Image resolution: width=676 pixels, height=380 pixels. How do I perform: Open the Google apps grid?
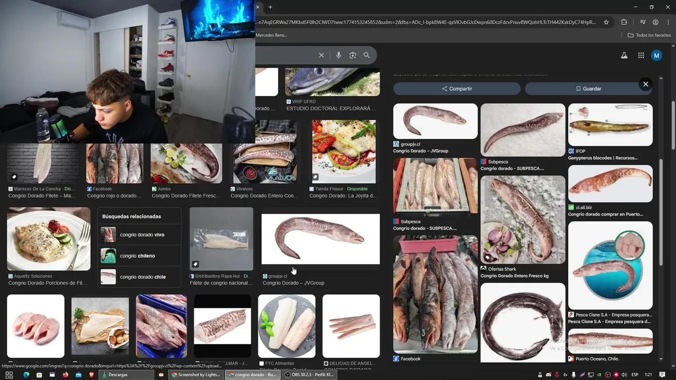tap(641, 55)
